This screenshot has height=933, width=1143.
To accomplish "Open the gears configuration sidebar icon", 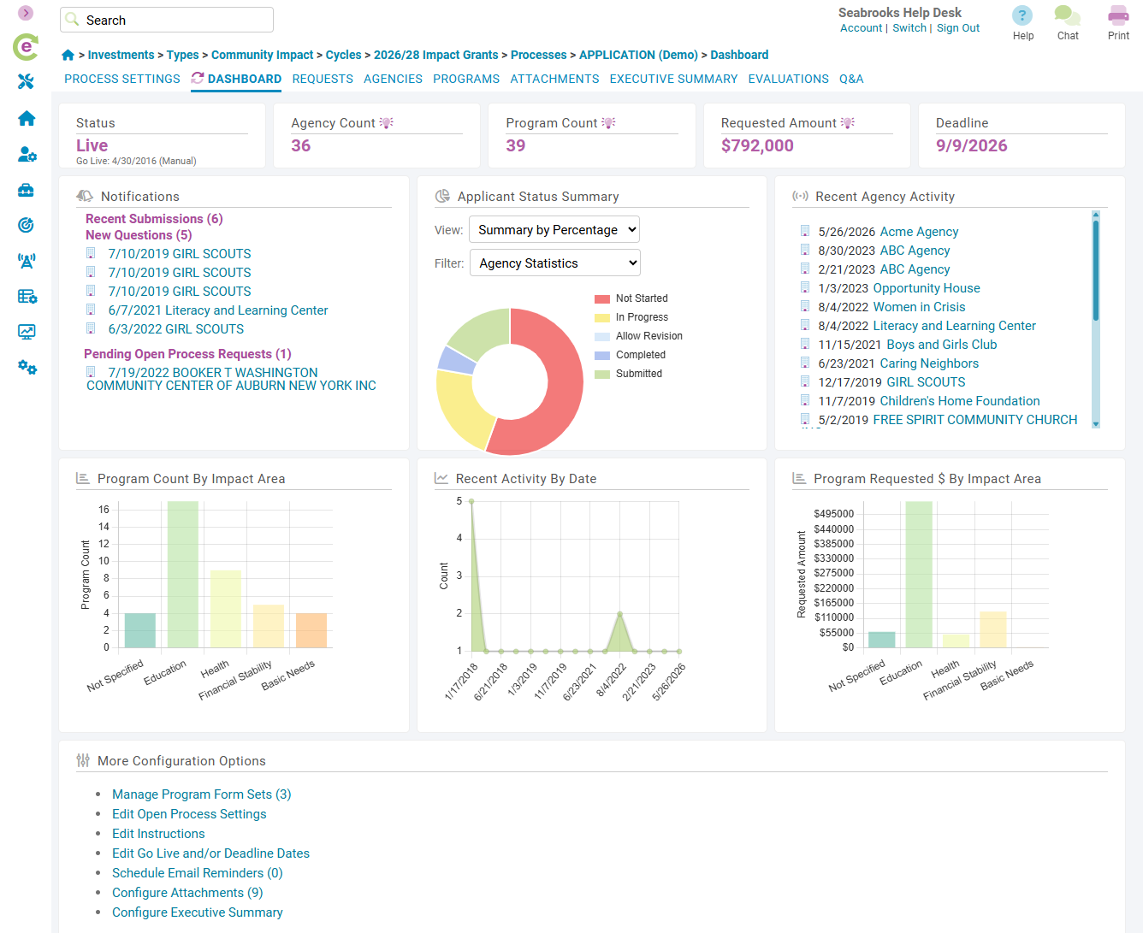I will click(27, 367).
